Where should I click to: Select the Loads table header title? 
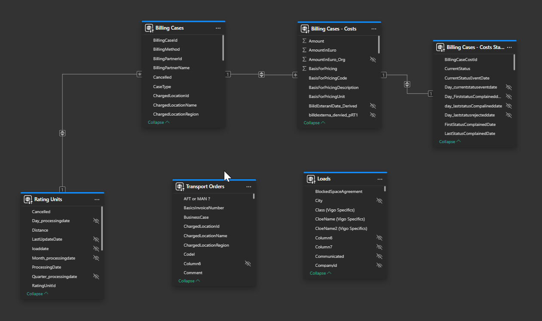click(324, 179)
